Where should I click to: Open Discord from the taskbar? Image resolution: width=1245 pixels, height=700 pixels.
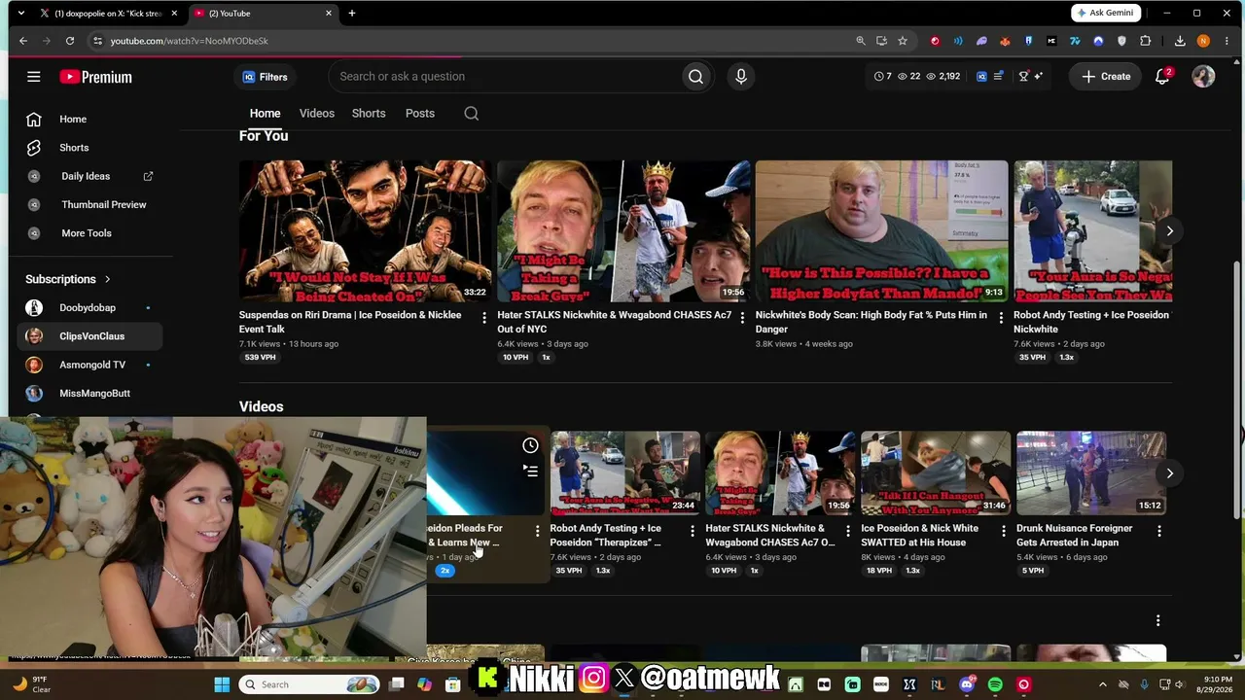click(966, 684)
